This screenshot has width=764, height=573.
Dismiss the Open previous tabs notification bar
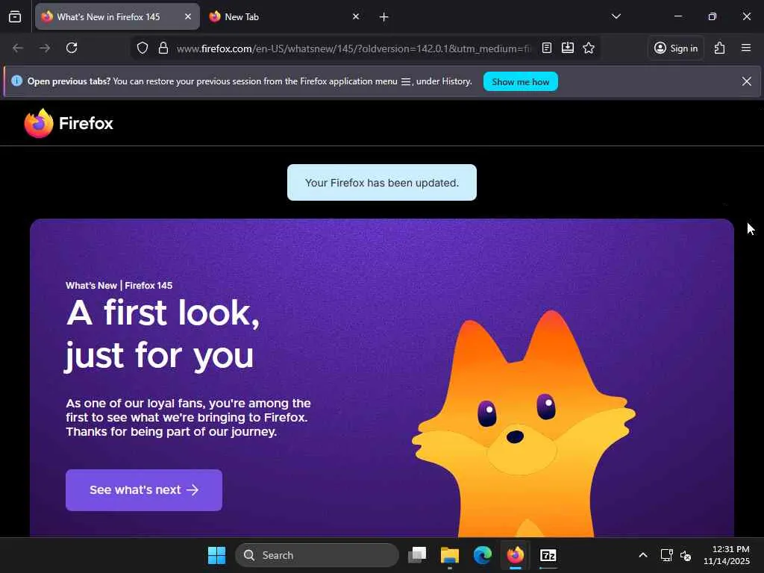pos(746,81)
